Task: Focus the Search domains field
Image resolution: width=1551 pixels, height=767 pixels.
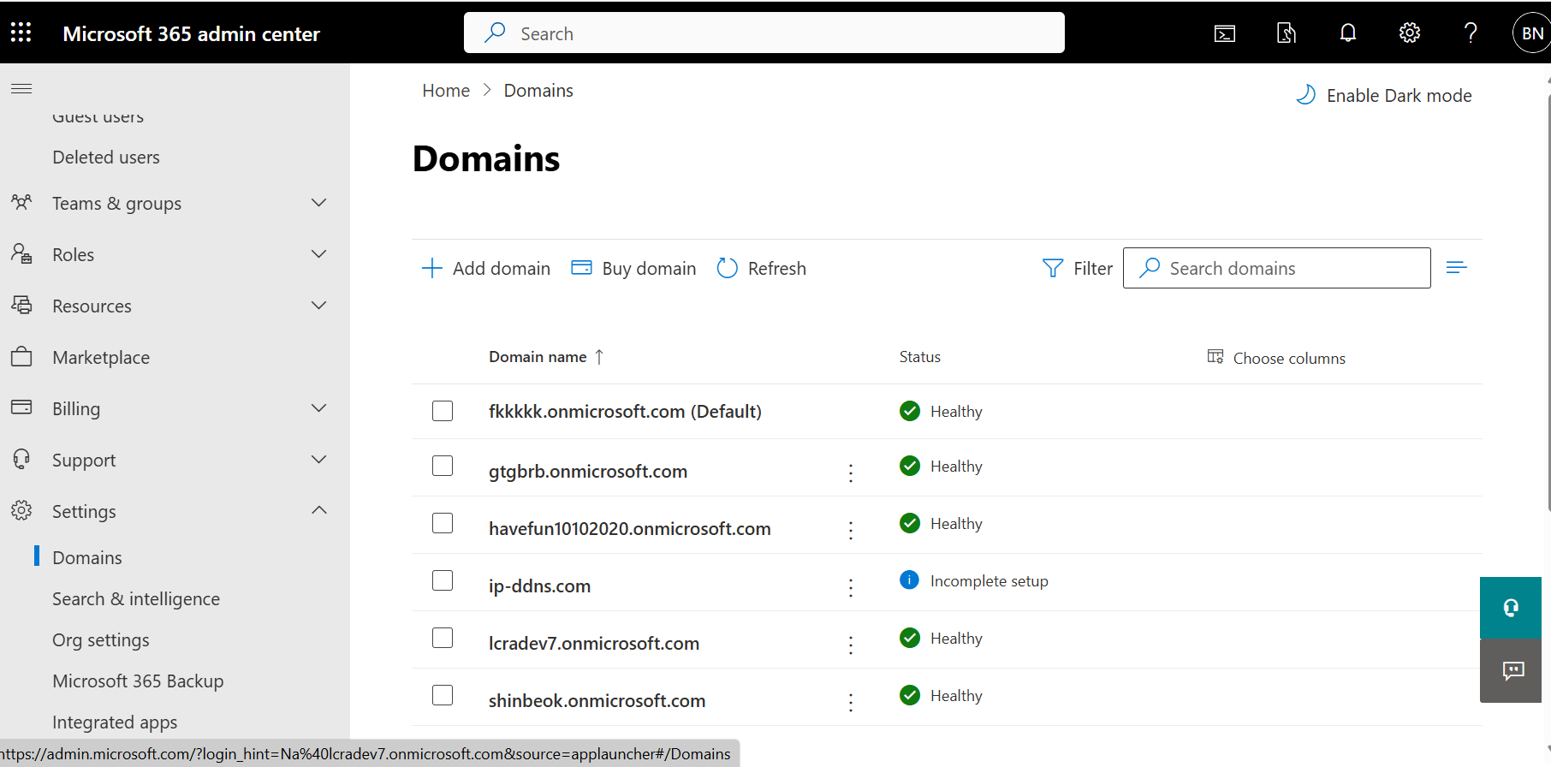Action: click(1277, 268)
